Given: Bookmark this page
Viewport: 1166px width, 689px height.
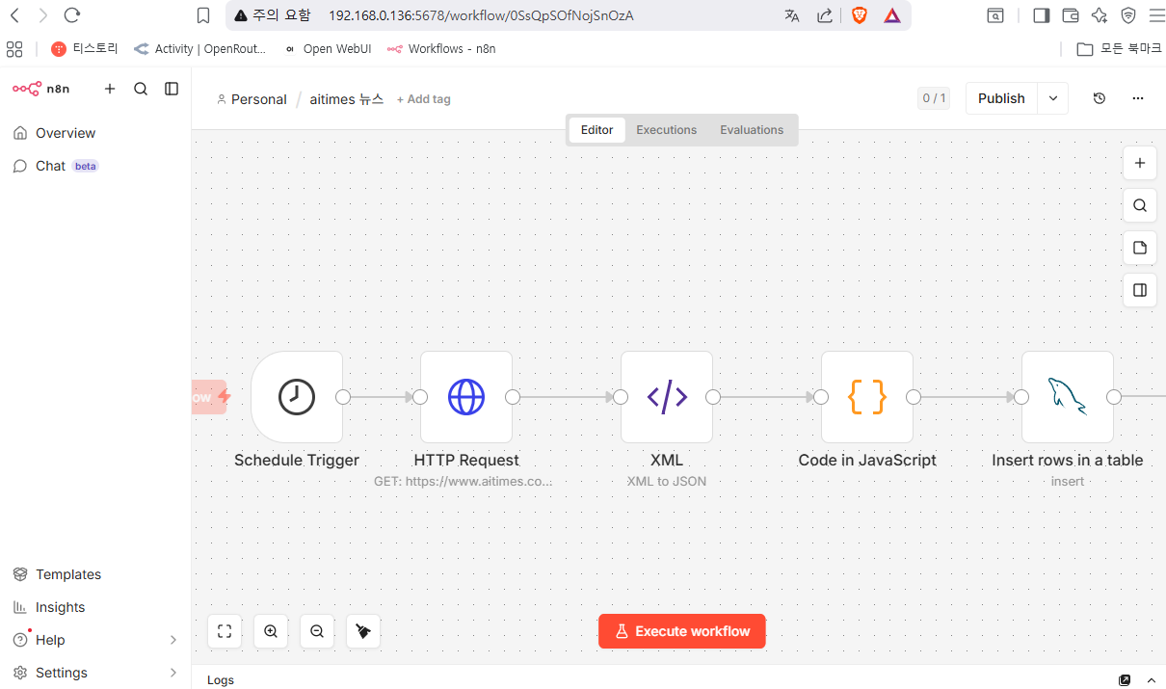Looking at the screenshot, I should (x=202, y=15).
